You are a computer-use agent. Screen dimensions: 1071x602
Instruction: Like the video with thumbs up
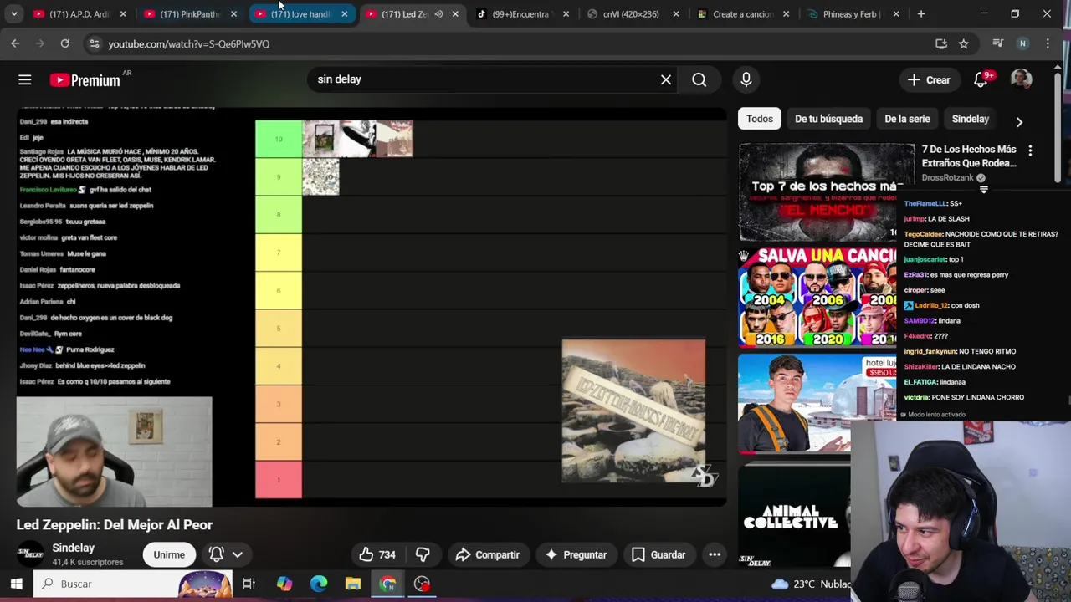tap(377, 554)
